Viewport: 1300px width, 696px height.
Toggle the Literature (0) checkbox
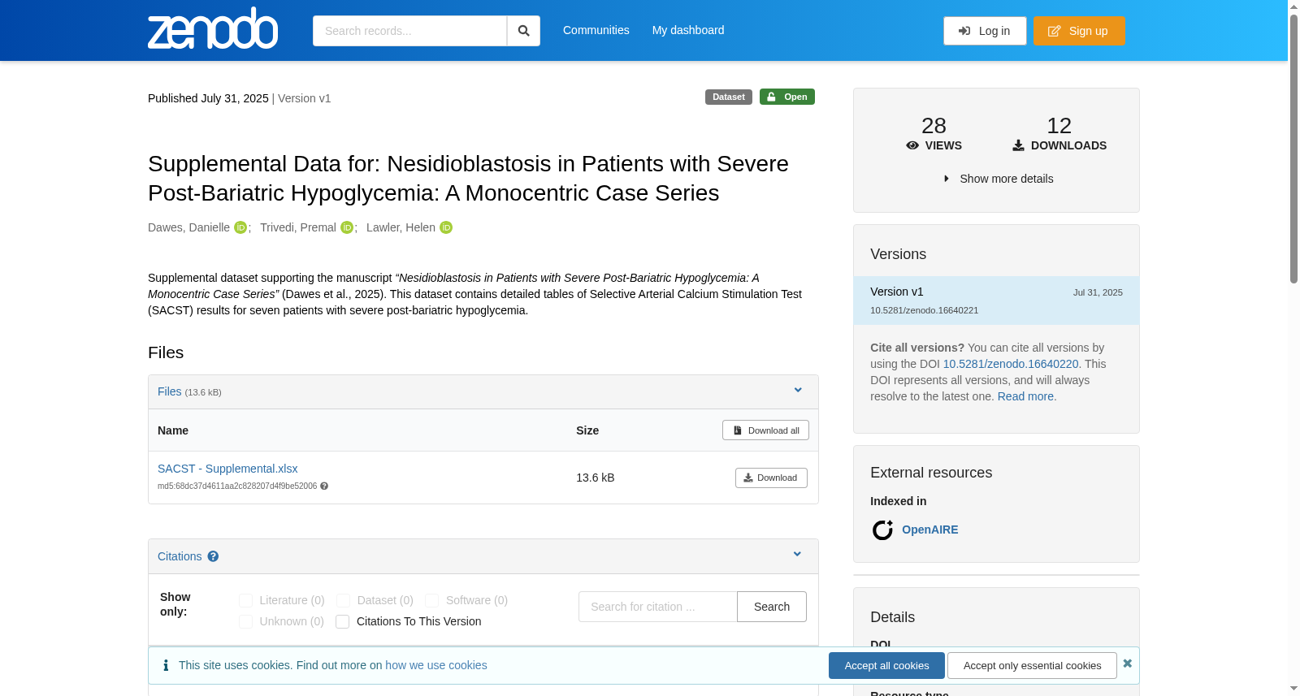tap(246, 601)
